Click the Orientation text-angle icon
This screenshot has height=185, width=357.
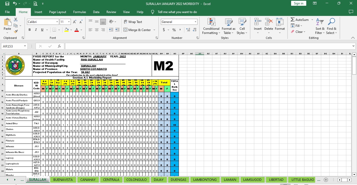[x=111, y=22]
